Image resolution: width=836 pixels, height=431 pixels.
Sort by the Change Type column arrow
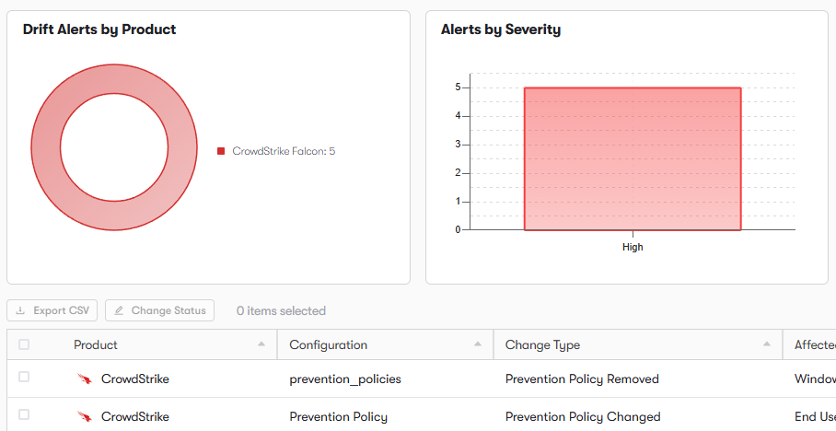[x=767, y=344]
